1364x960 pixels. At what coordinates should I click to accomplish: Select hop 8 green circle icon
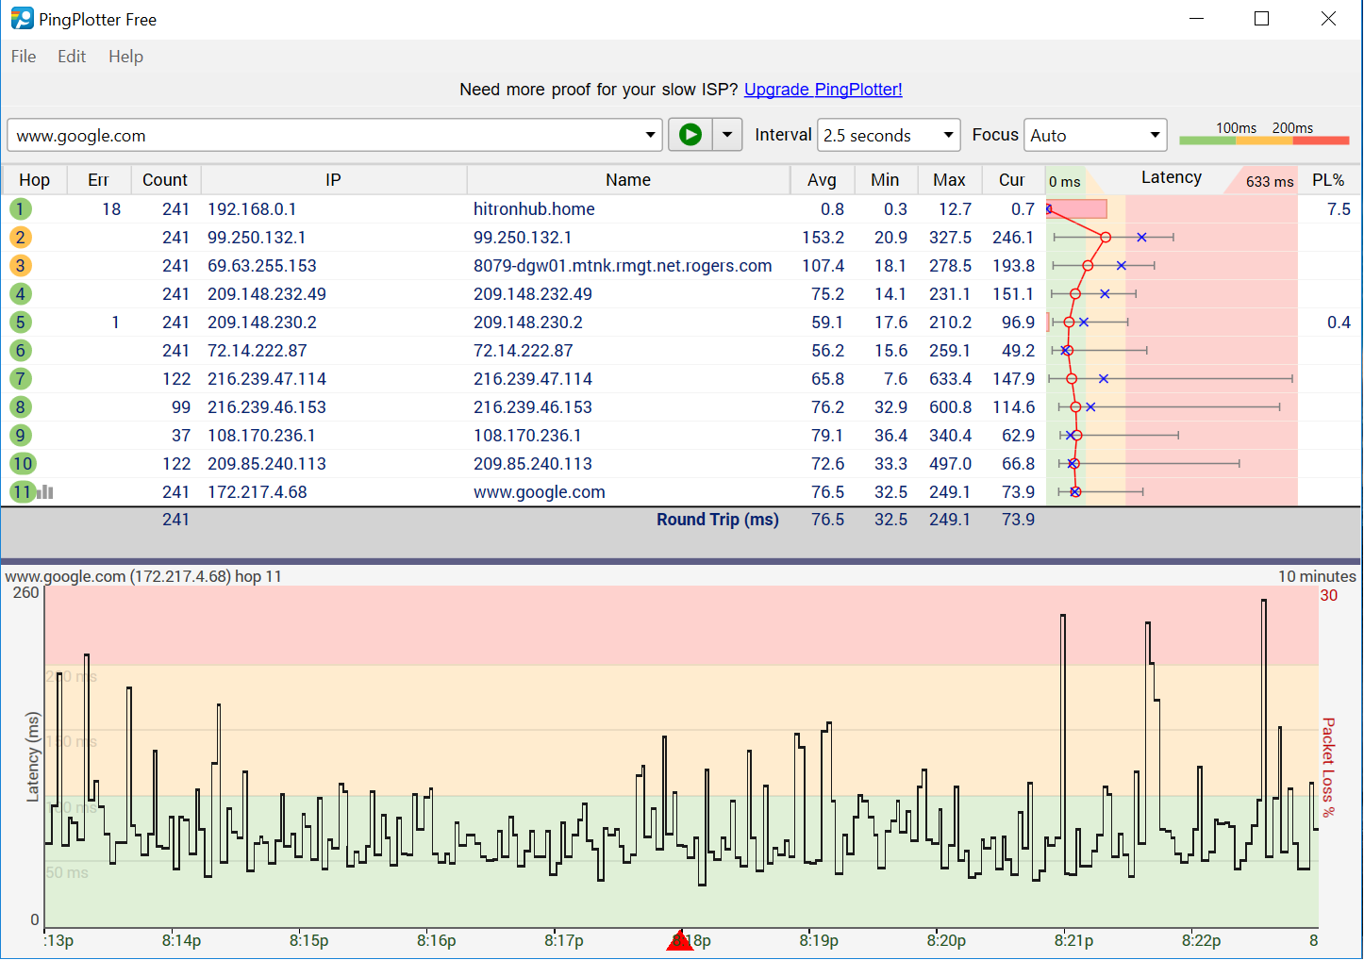20,407
